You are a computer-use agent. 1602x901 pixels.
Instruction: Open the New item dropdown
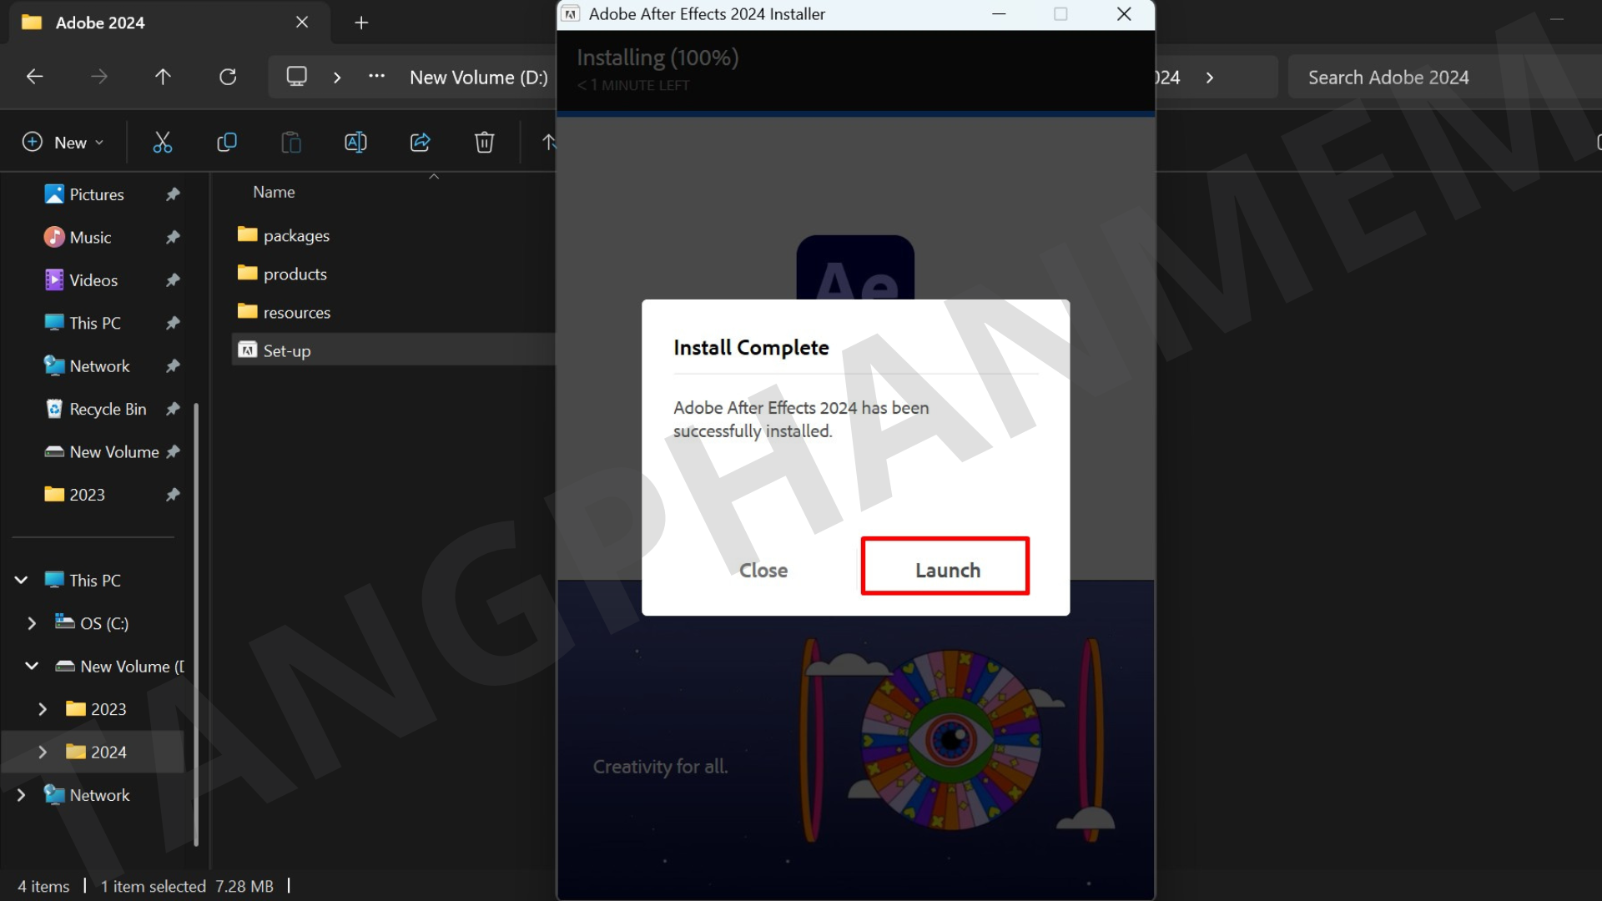click(63, 143)
